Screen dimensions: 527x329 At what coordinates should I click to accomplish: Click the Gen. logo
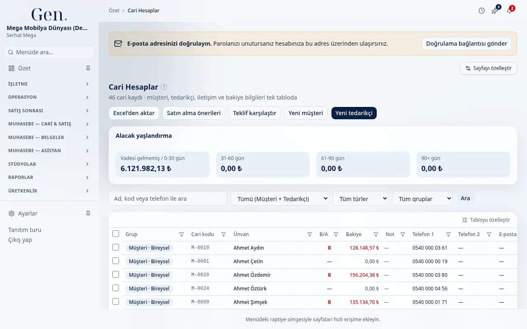click(49, 15)
